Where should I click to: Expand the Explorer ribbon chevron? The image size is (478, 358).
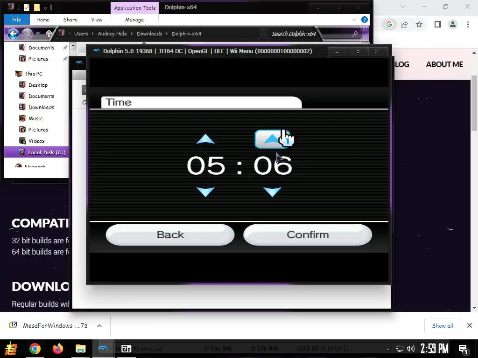[x=354, y=20]
